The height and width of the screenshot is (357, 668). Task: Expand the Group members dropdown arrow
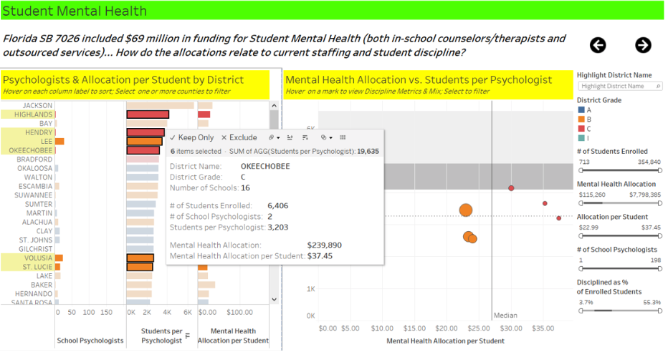pos(278,137)
